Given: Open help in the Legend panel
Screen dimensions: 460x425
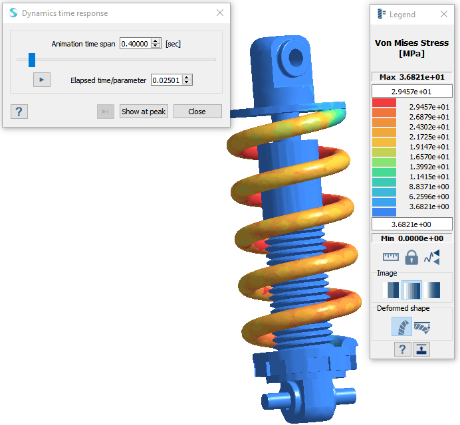Looking at the screenshot, I should click(x=402, y=349).
